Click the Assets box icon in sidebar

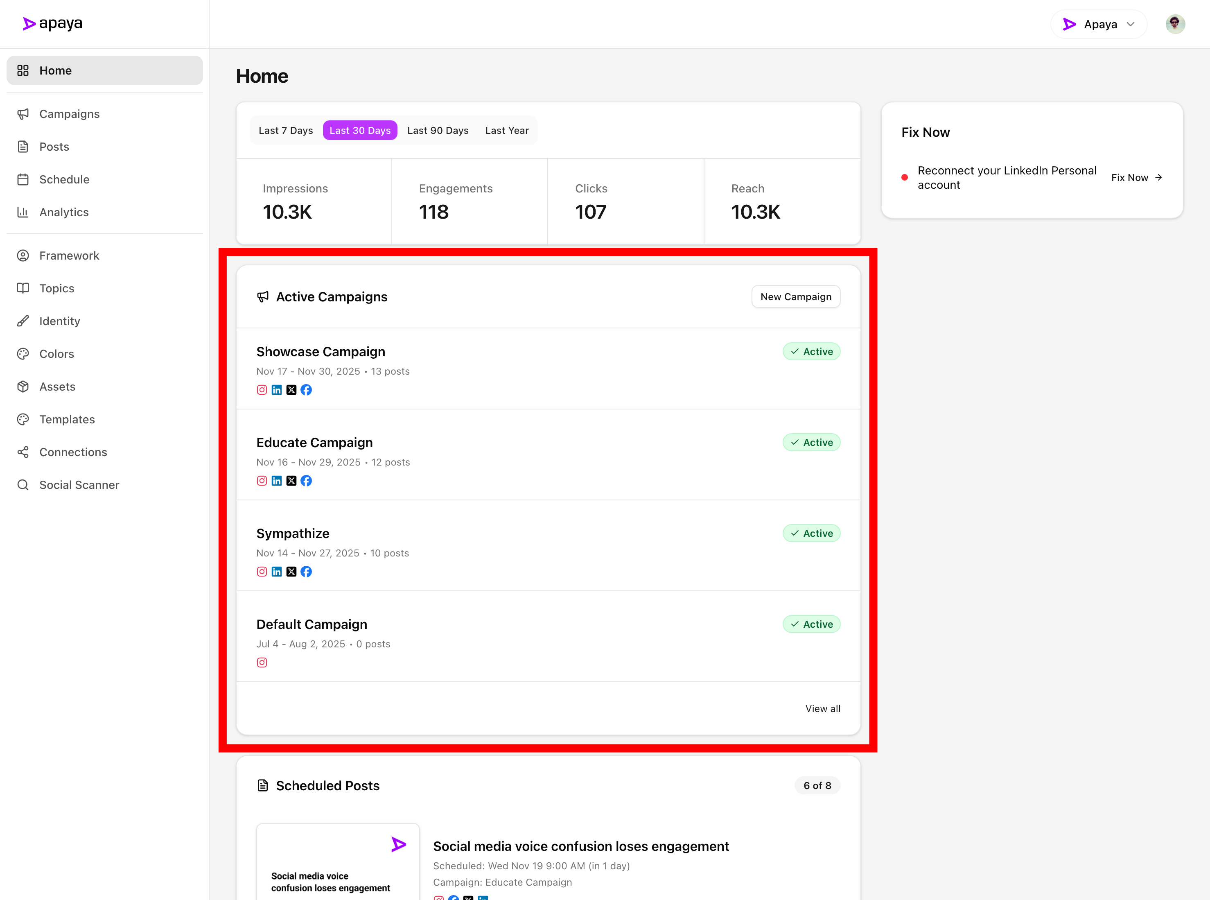[23, 386]
